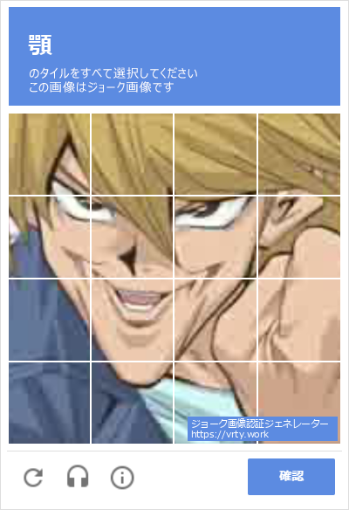Viewport: 349px width, 510px height.
Task: Open the https://vrty.work watermark link
Action: pyautogui.click(x=229, y=434)
